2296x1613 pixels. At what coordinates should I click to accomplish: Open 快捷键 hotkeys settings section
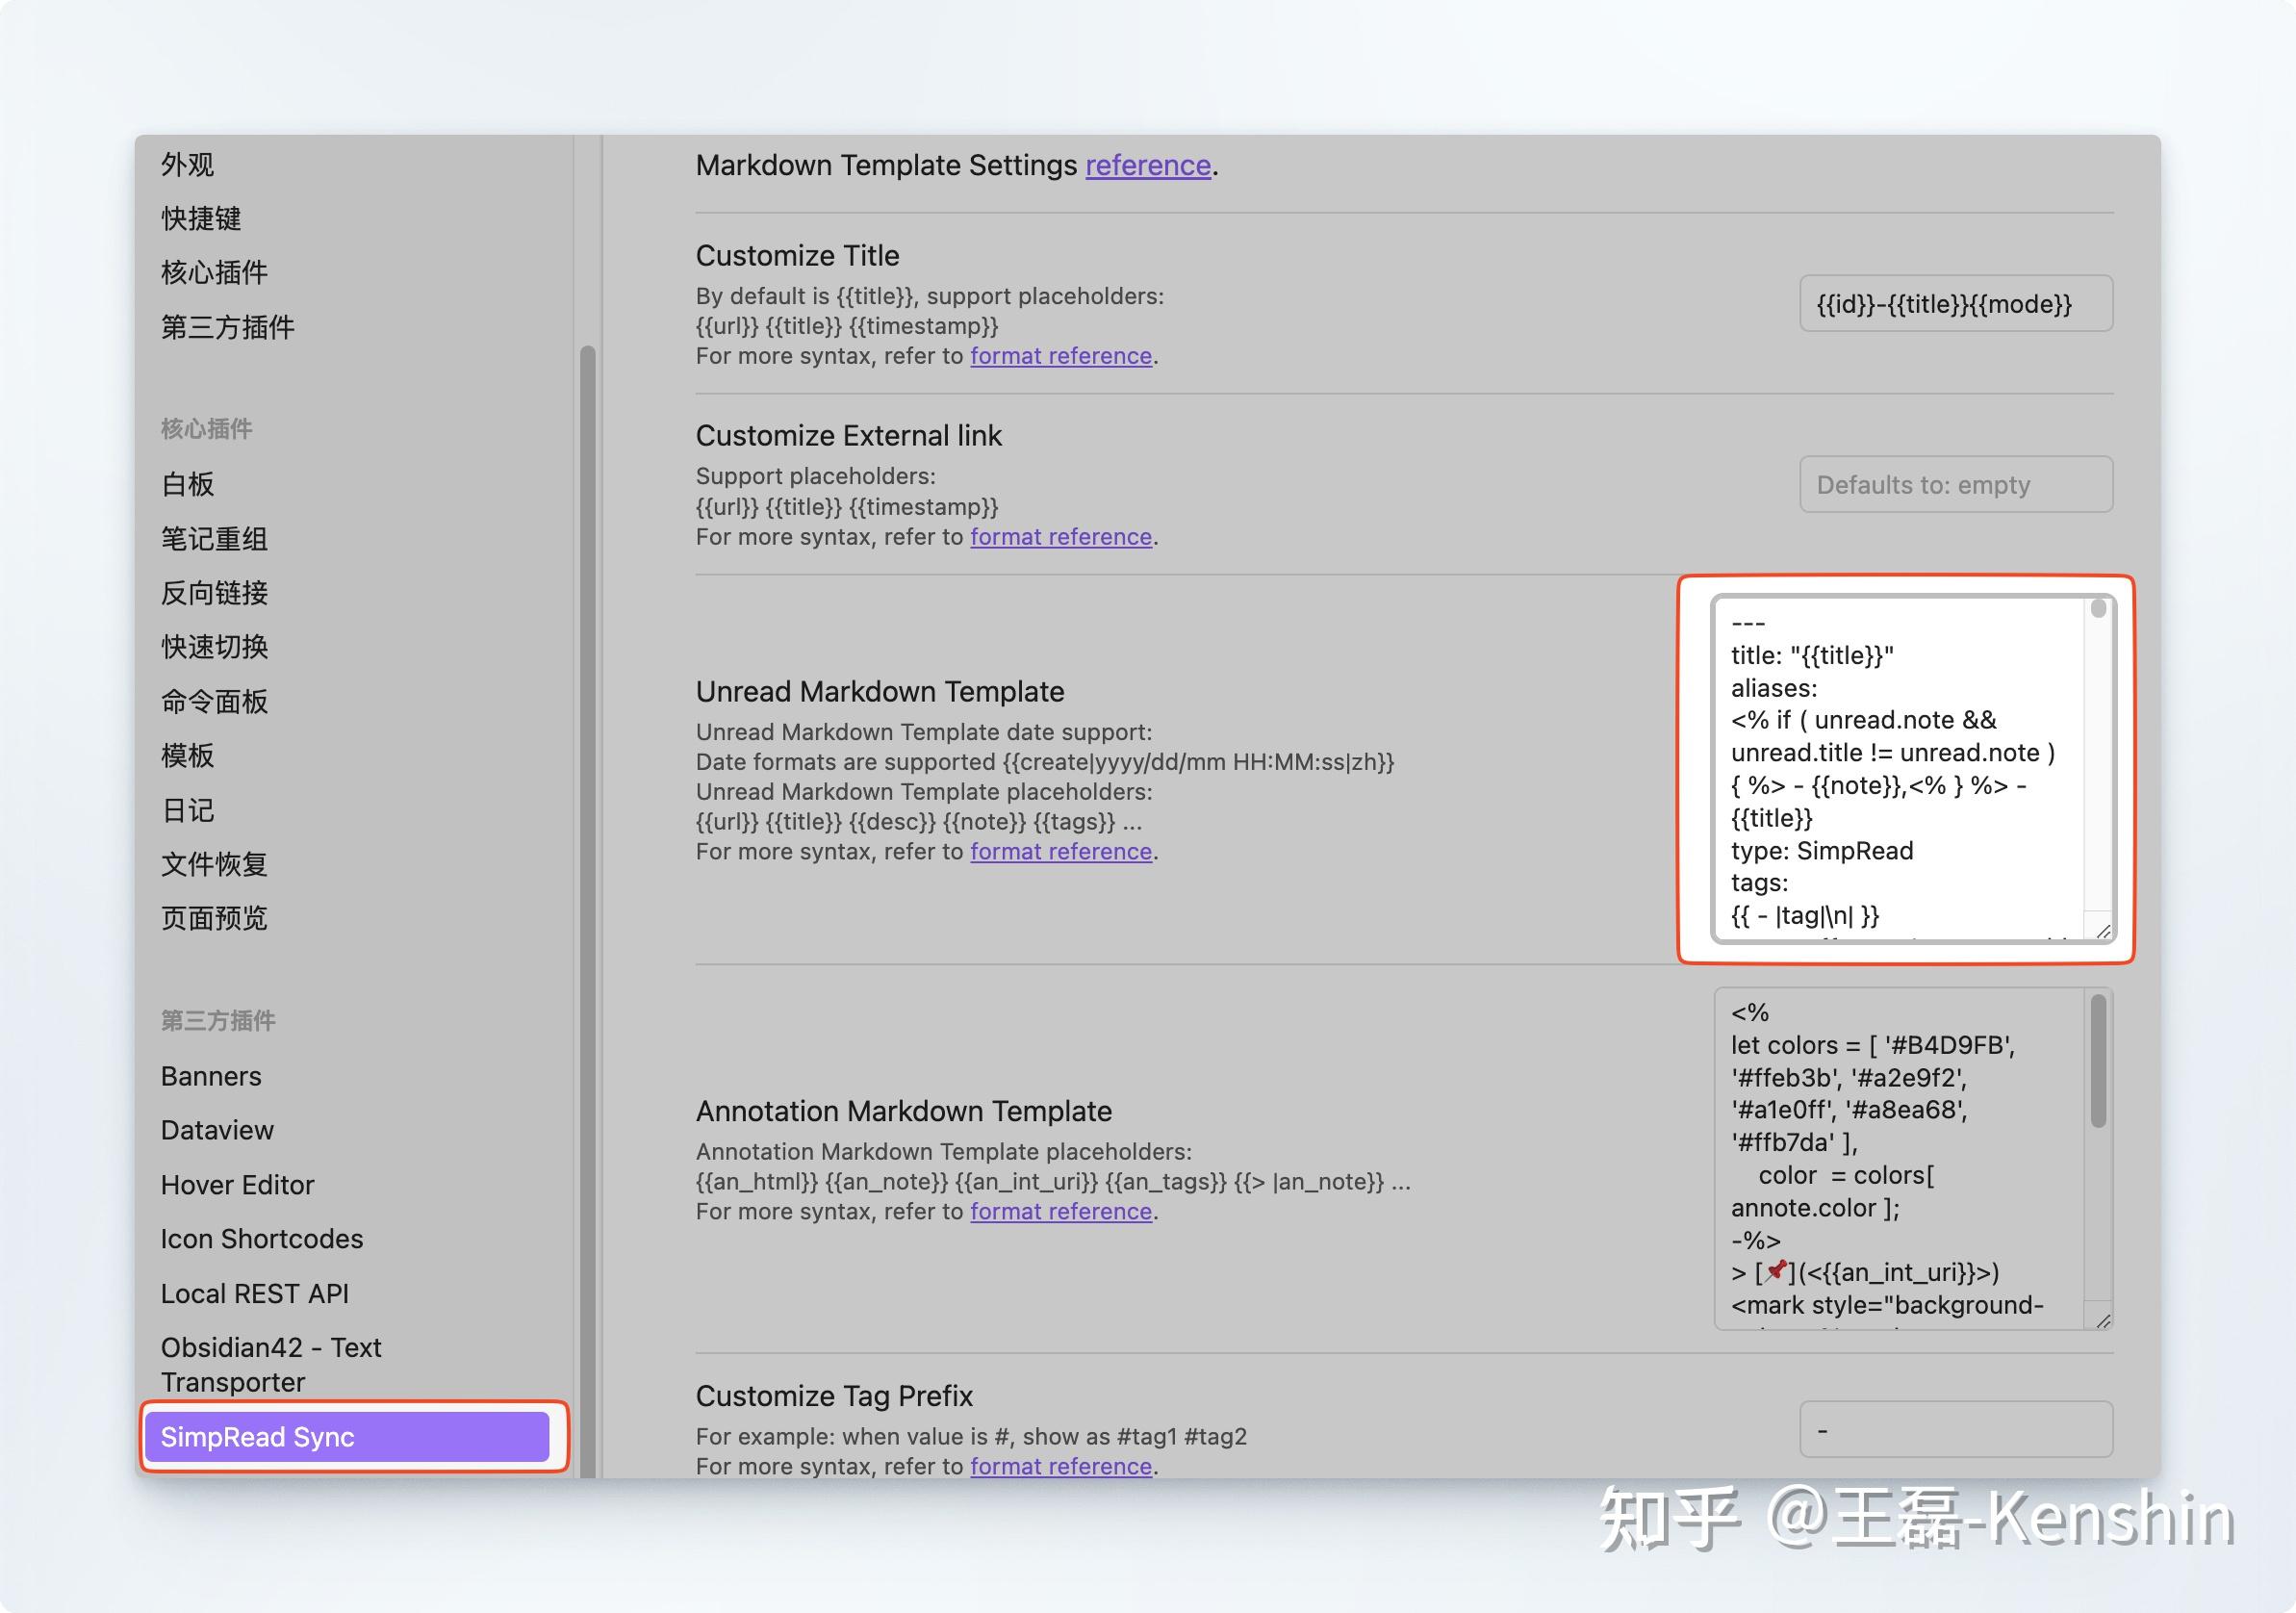(201, 218)
